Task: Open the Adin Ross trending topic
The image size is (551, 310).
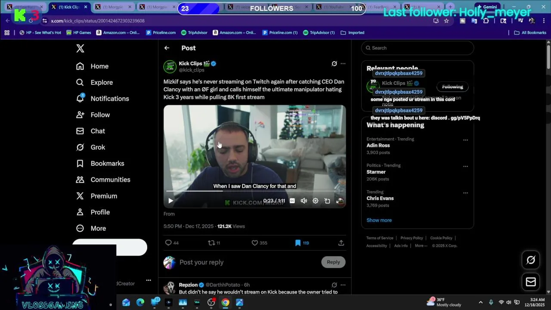Action: click(x=378, y=146)
